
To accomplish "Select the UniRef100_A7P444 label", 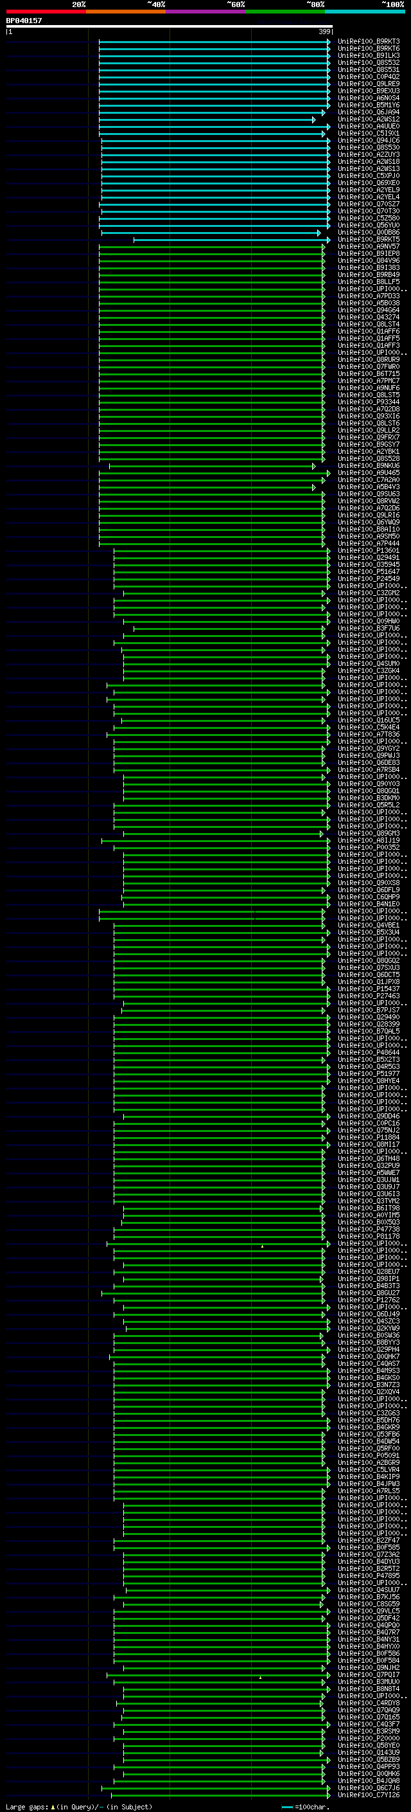I will pyautogui.click(x=369, y=544).
